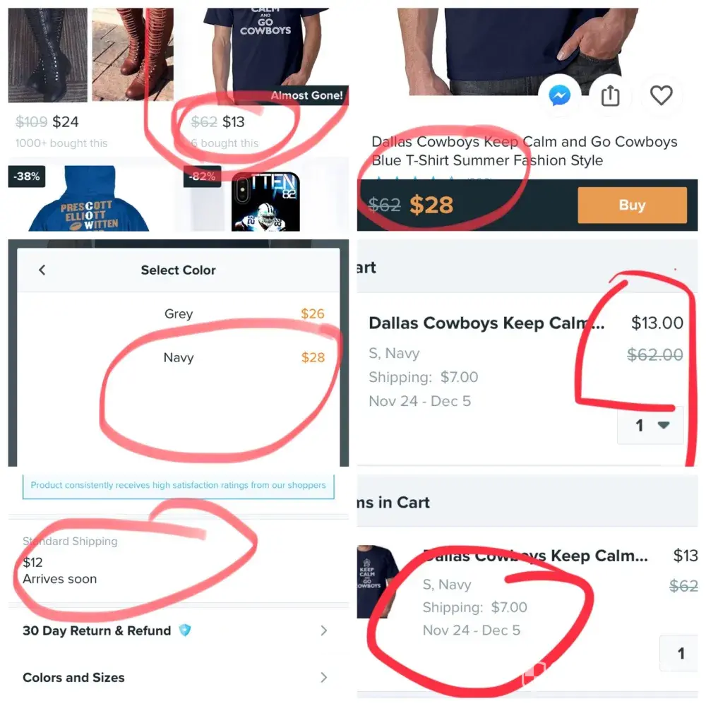Screen dimensions: 706x706
Task: Open Dallas Cowboys Keep Calm cart item
Action: (486, 323)
